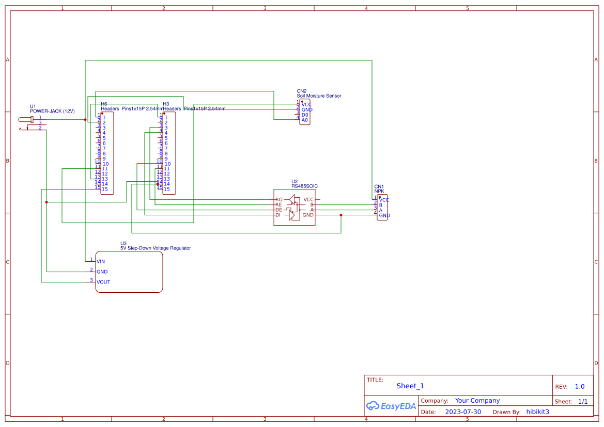Click the wire junction near RS485 GND
The image size is (604, 427).
[341, 215]
